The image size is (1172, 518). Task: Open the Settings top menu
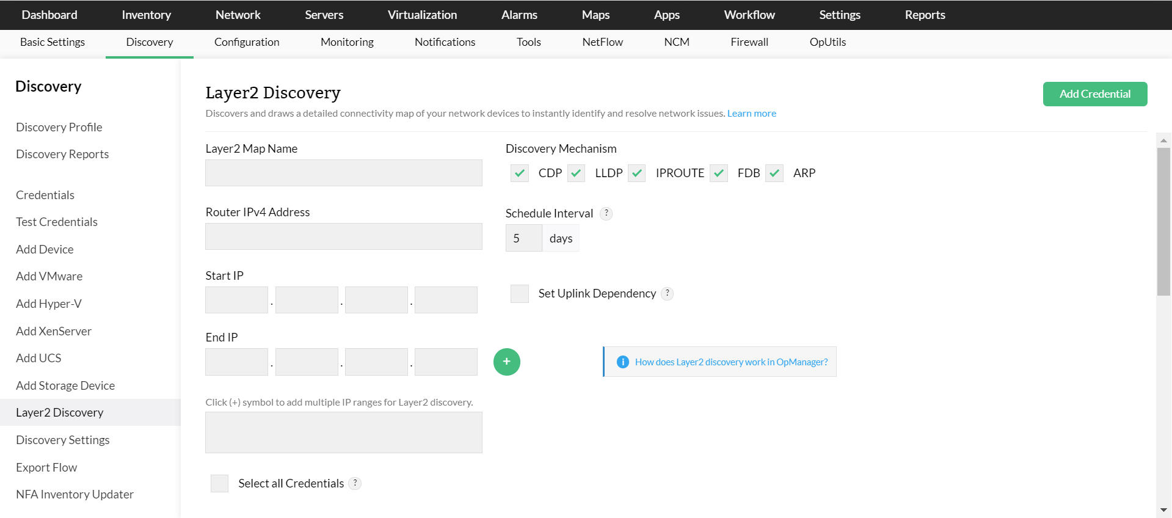coord(839,15)
